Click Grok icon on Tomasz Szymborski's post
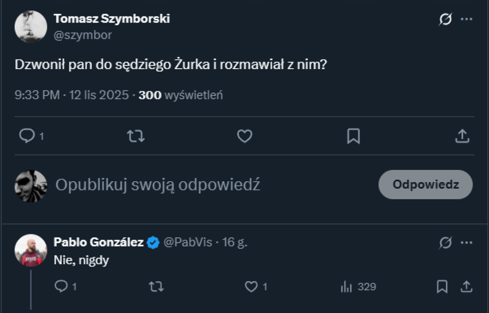The width and height of the screenshot is (489, 313). [445, 20]
